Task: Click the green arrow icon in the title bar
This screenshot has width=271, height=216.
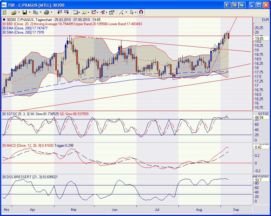Action: (242, 5)
